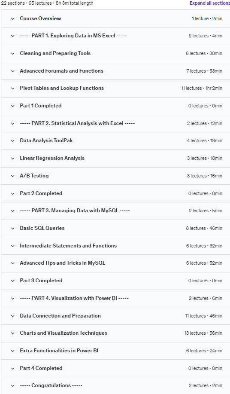Click the Expand all sections link
230x394 pixels.
pos(210,3)
